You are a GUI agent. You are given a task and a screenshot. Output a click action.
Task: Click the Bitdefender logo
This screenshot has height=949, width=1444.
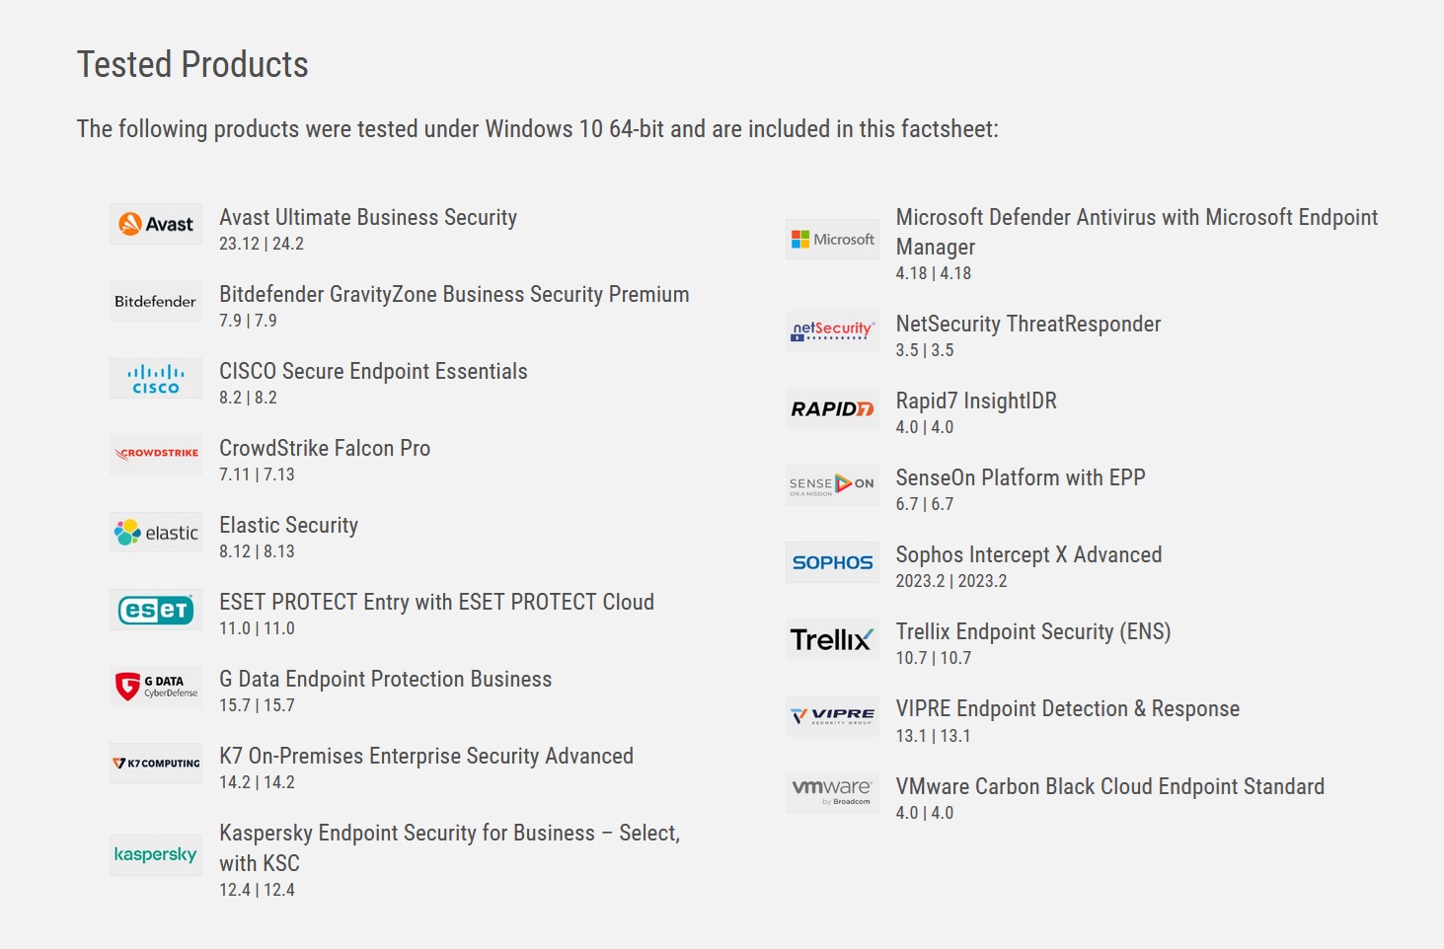156,301
